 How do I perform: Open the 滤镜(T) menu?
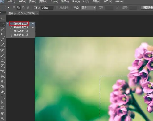coord(76,2)
